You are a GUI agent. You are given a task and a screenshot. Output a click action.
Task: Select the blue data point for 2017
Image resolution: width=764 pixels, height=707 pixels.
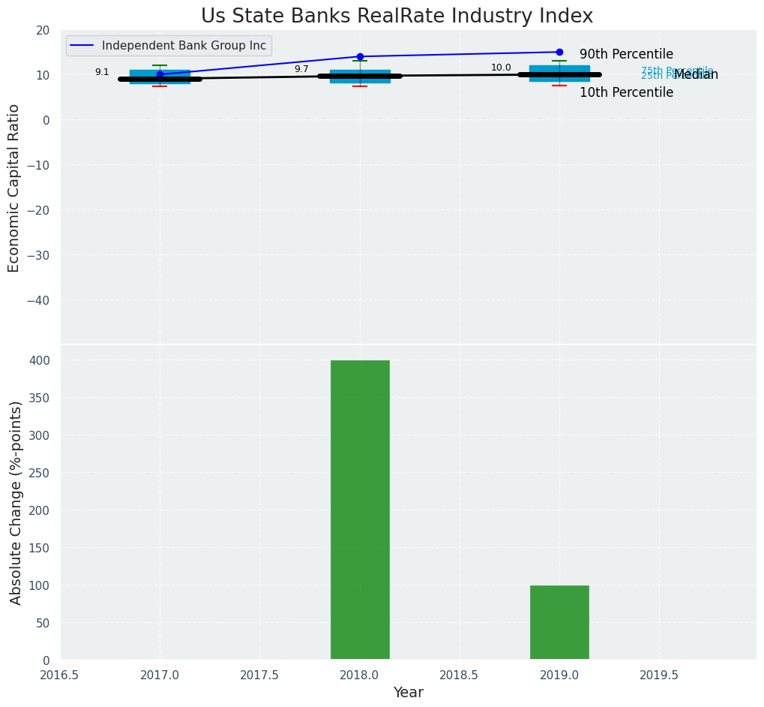pos(160,74)
